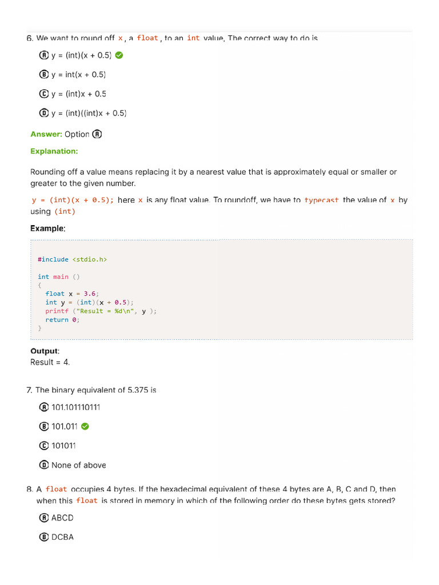
Task: Select option B 'y = int(x + 0.5)'
Action: [x=44, y=75]
